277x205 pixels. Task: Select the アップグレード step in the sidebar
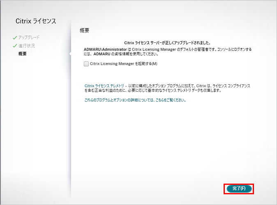pyautogui.click(x=29, y=38)
